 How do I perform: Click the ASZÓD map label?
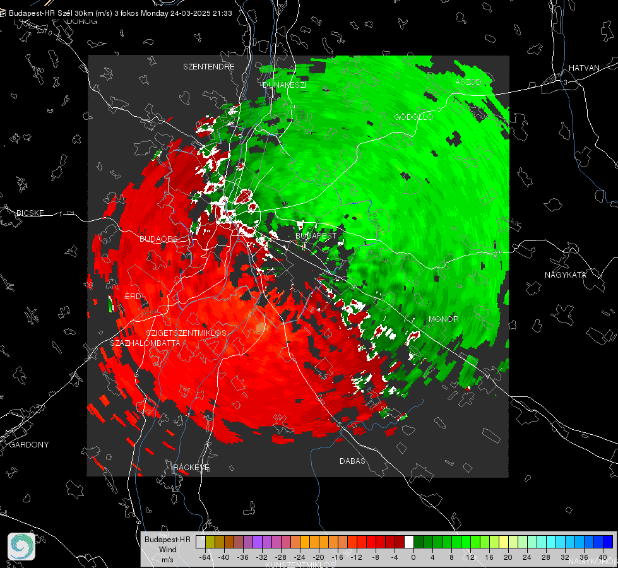click(468, 81)
